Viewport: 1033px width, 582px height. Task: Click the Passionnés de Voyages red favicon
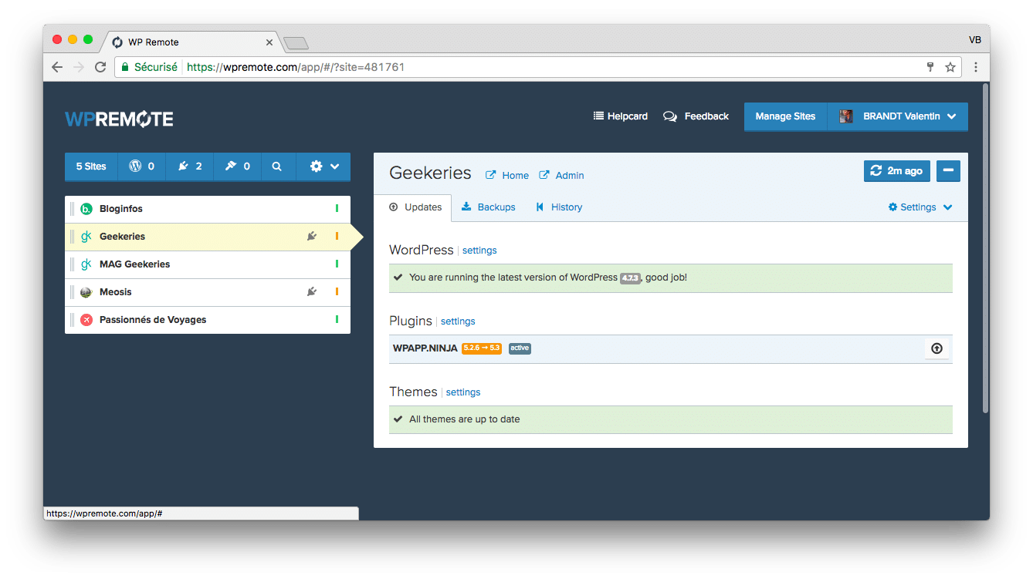tap(86, 320)
